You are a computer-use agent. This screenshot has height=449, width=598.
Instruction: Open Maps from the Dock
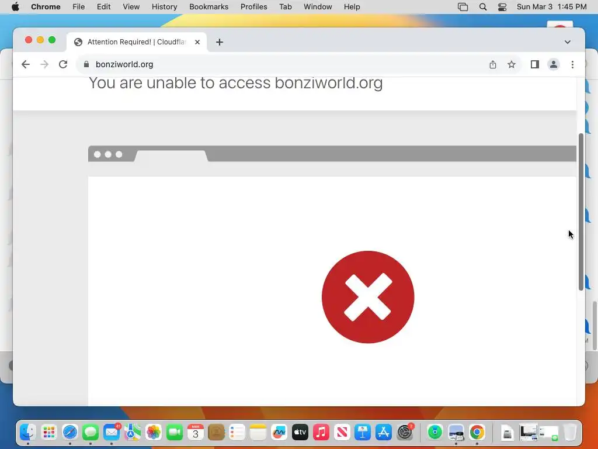(x=133, y=432)
